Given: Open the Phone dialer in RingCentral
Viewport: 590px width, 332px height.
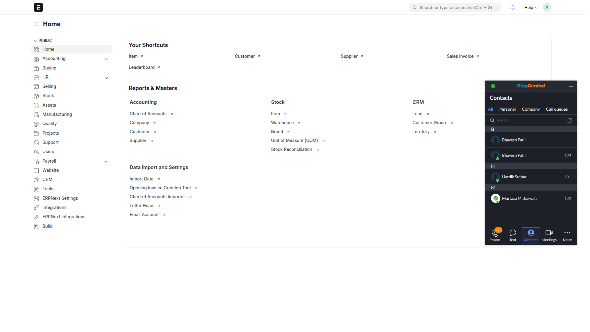Looking at the screenshot, I should tap(495, 235).
